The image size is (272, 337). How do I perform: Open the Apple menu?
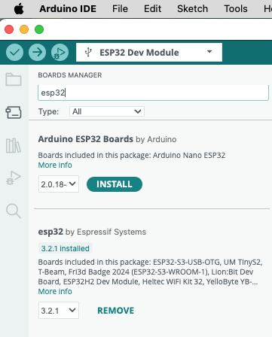19,9
